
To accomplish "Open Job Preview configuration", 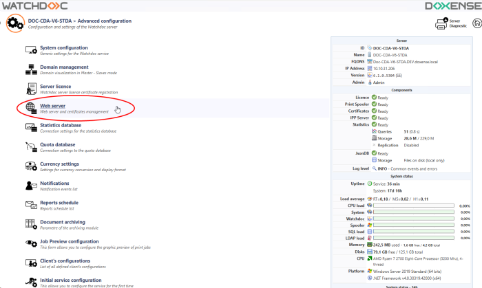I will point(69,241).
